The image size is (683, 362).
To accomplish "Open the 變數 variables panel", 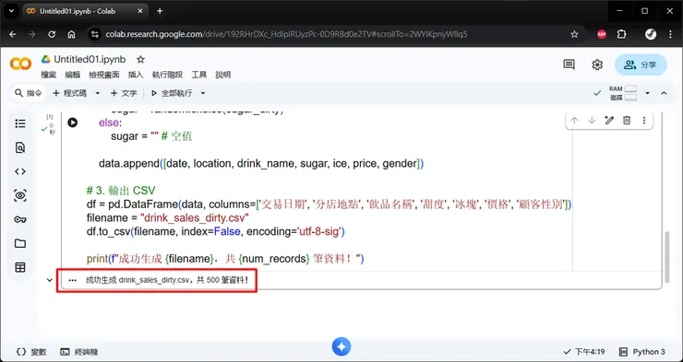I will click(x=31, y=352).
